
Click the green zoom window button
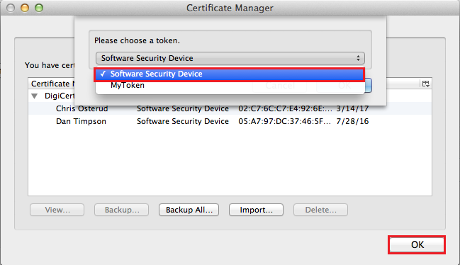(x=39, y=8)
